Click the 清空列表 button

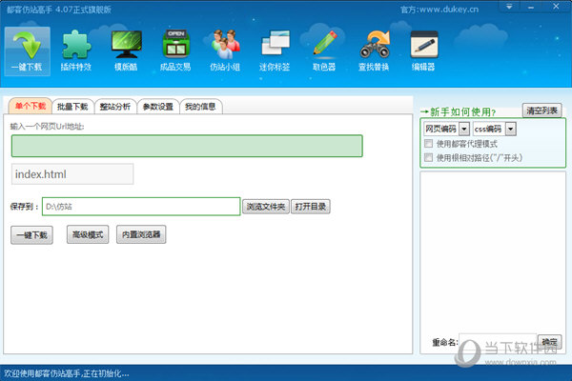(541, 110)
